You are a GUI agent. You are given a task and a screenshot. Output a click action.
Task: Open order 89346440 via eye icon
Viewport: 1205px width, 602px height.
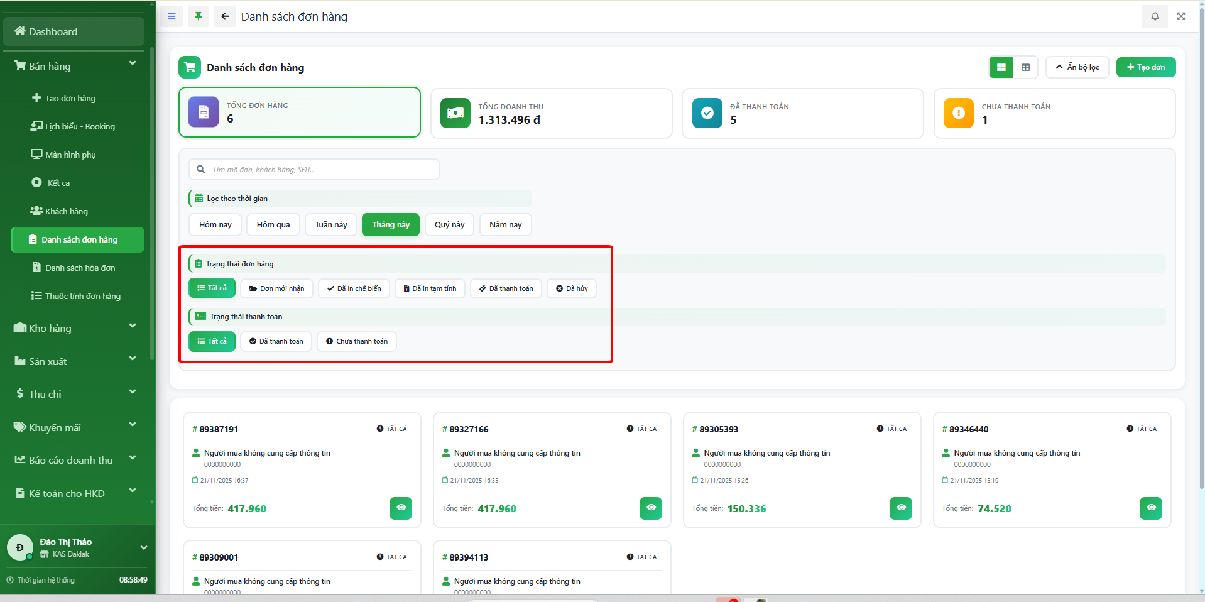click(x=1150, y=508)
